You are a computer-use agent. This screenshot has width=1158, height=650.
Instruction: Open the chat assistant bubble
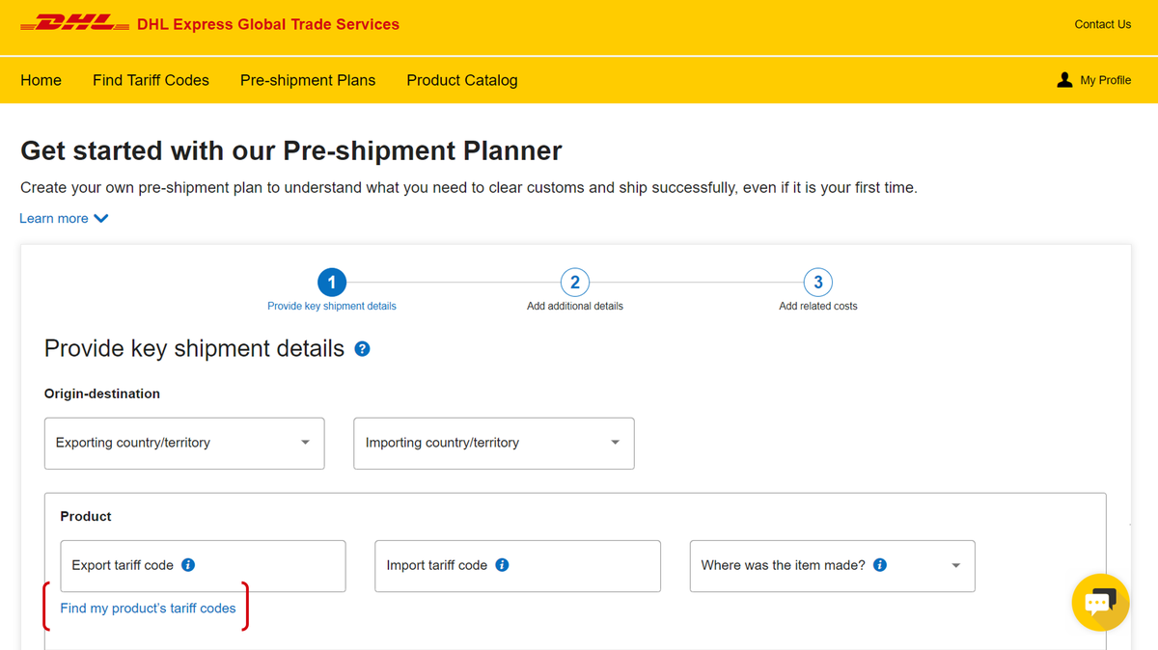[x=1100, y=602]
